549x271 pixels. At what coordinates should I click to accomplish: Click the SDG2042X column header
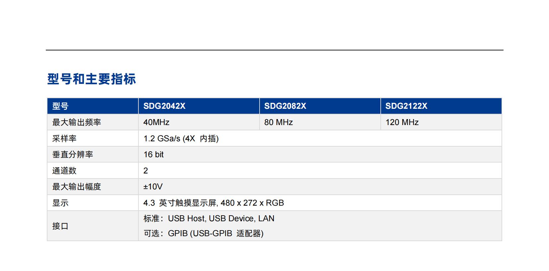pos(164,106)
